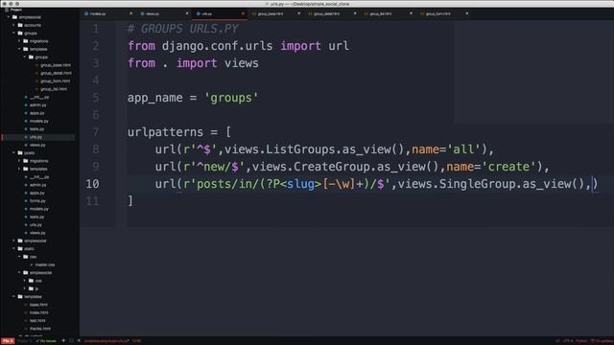Screen dimensions: 614x345
Task: Click the X icon in bottom status bar
Action: point(79,341)
